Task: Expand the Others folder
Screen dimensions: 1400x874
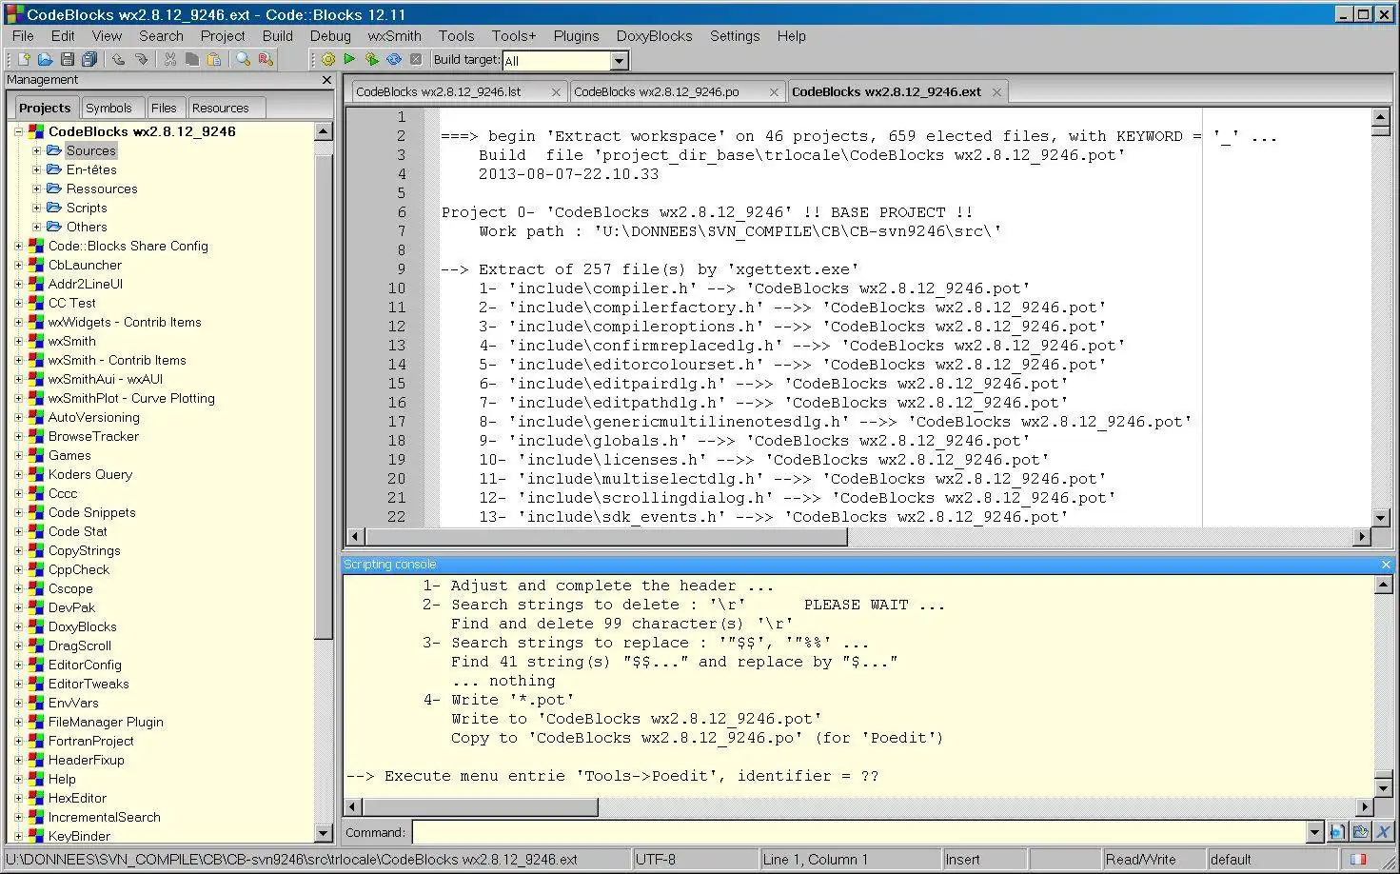Action: point(37,227)
